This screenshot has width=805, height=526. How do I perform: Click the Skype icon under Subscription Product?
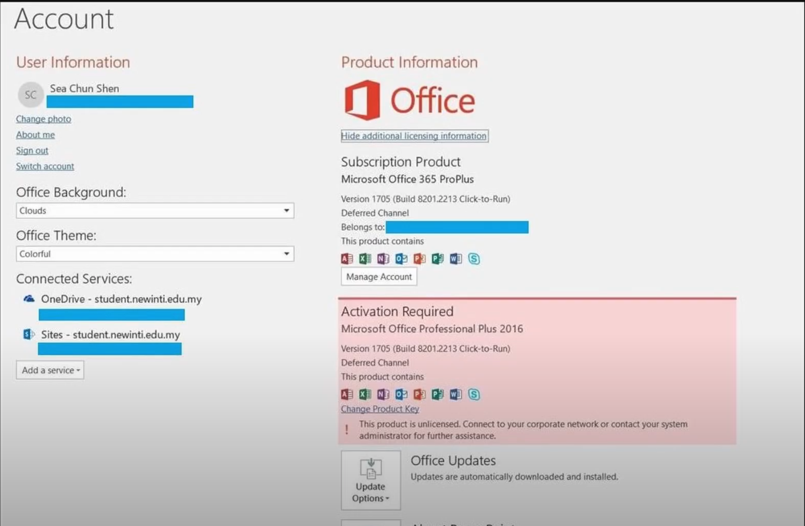474,259
